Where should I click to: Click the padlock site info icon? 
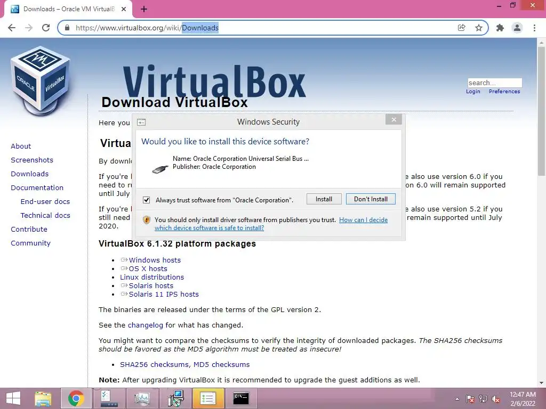pos(68,28)
